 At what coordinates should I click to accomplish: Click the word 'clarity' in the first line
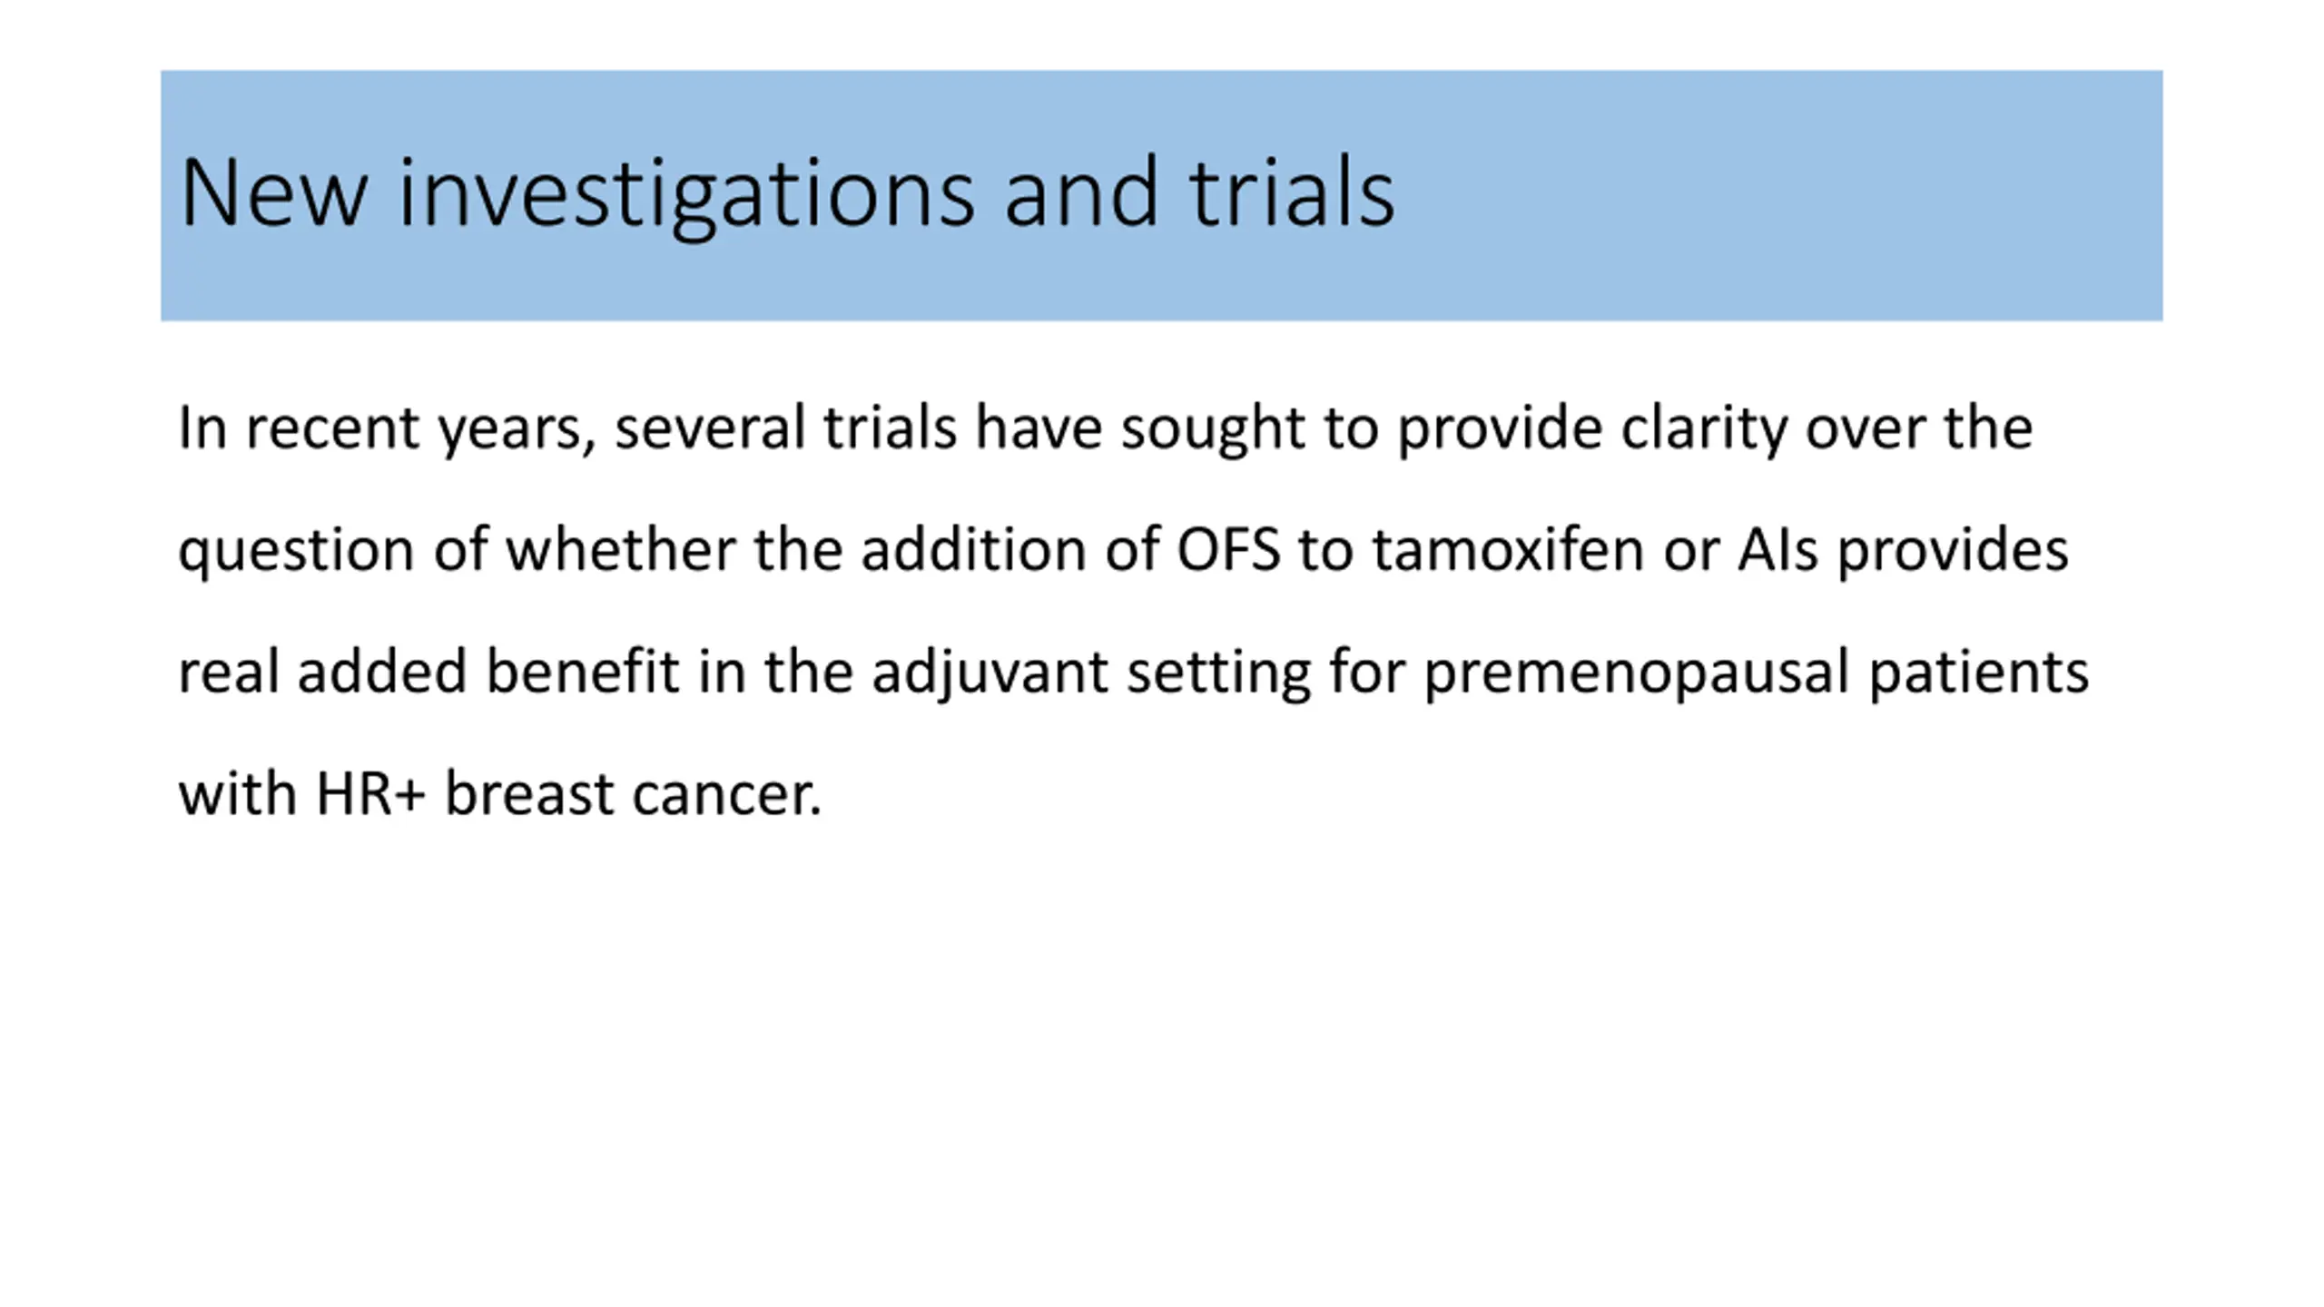pos(1704,427)
